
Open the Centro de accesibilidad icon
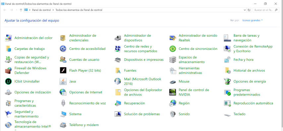pyautogui.click(x=63, y=49)
